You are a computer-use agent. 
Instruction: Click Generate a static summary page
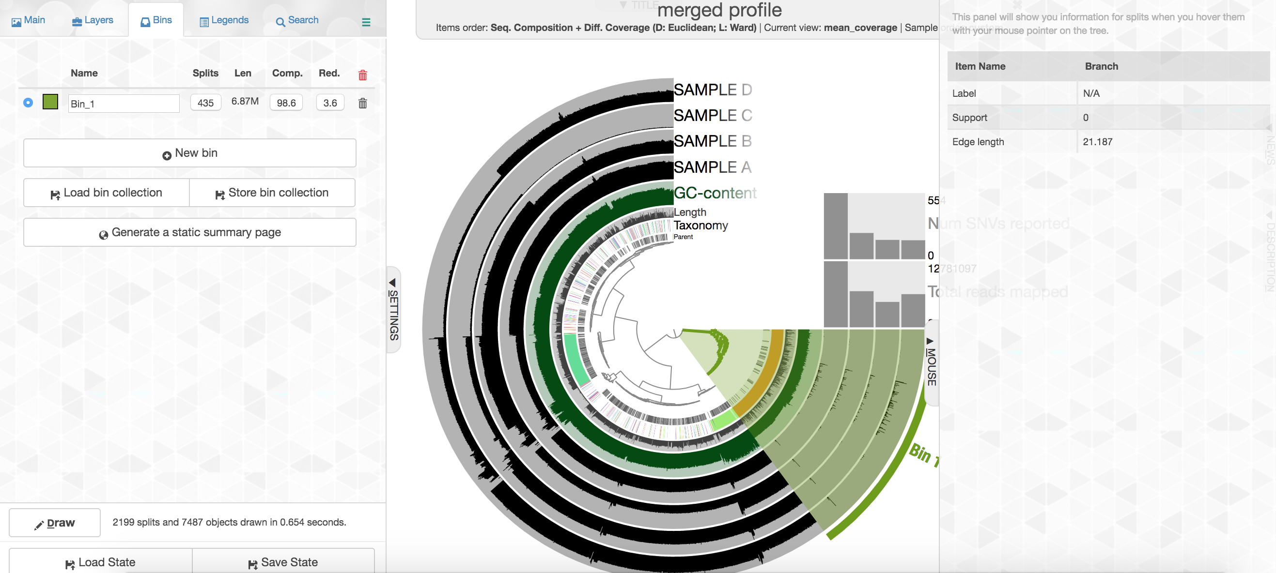pos(190,232)
